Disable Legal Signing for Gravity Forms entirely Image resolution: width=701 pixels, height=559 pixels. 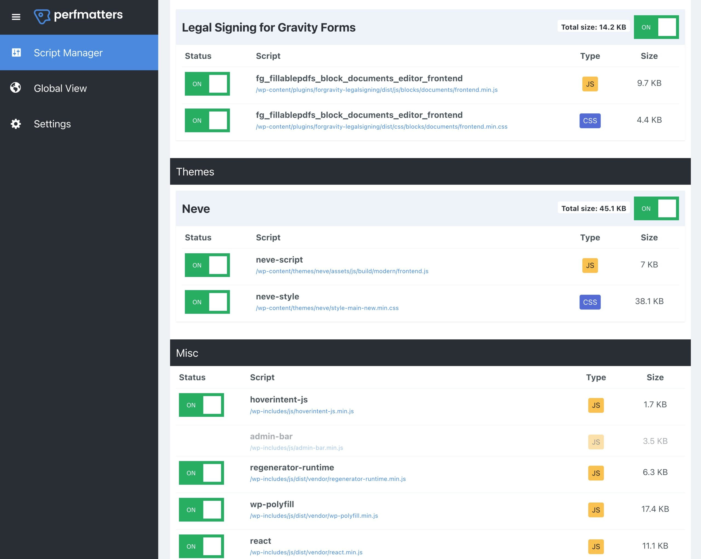pyautogui.click(x=656, y=27)
